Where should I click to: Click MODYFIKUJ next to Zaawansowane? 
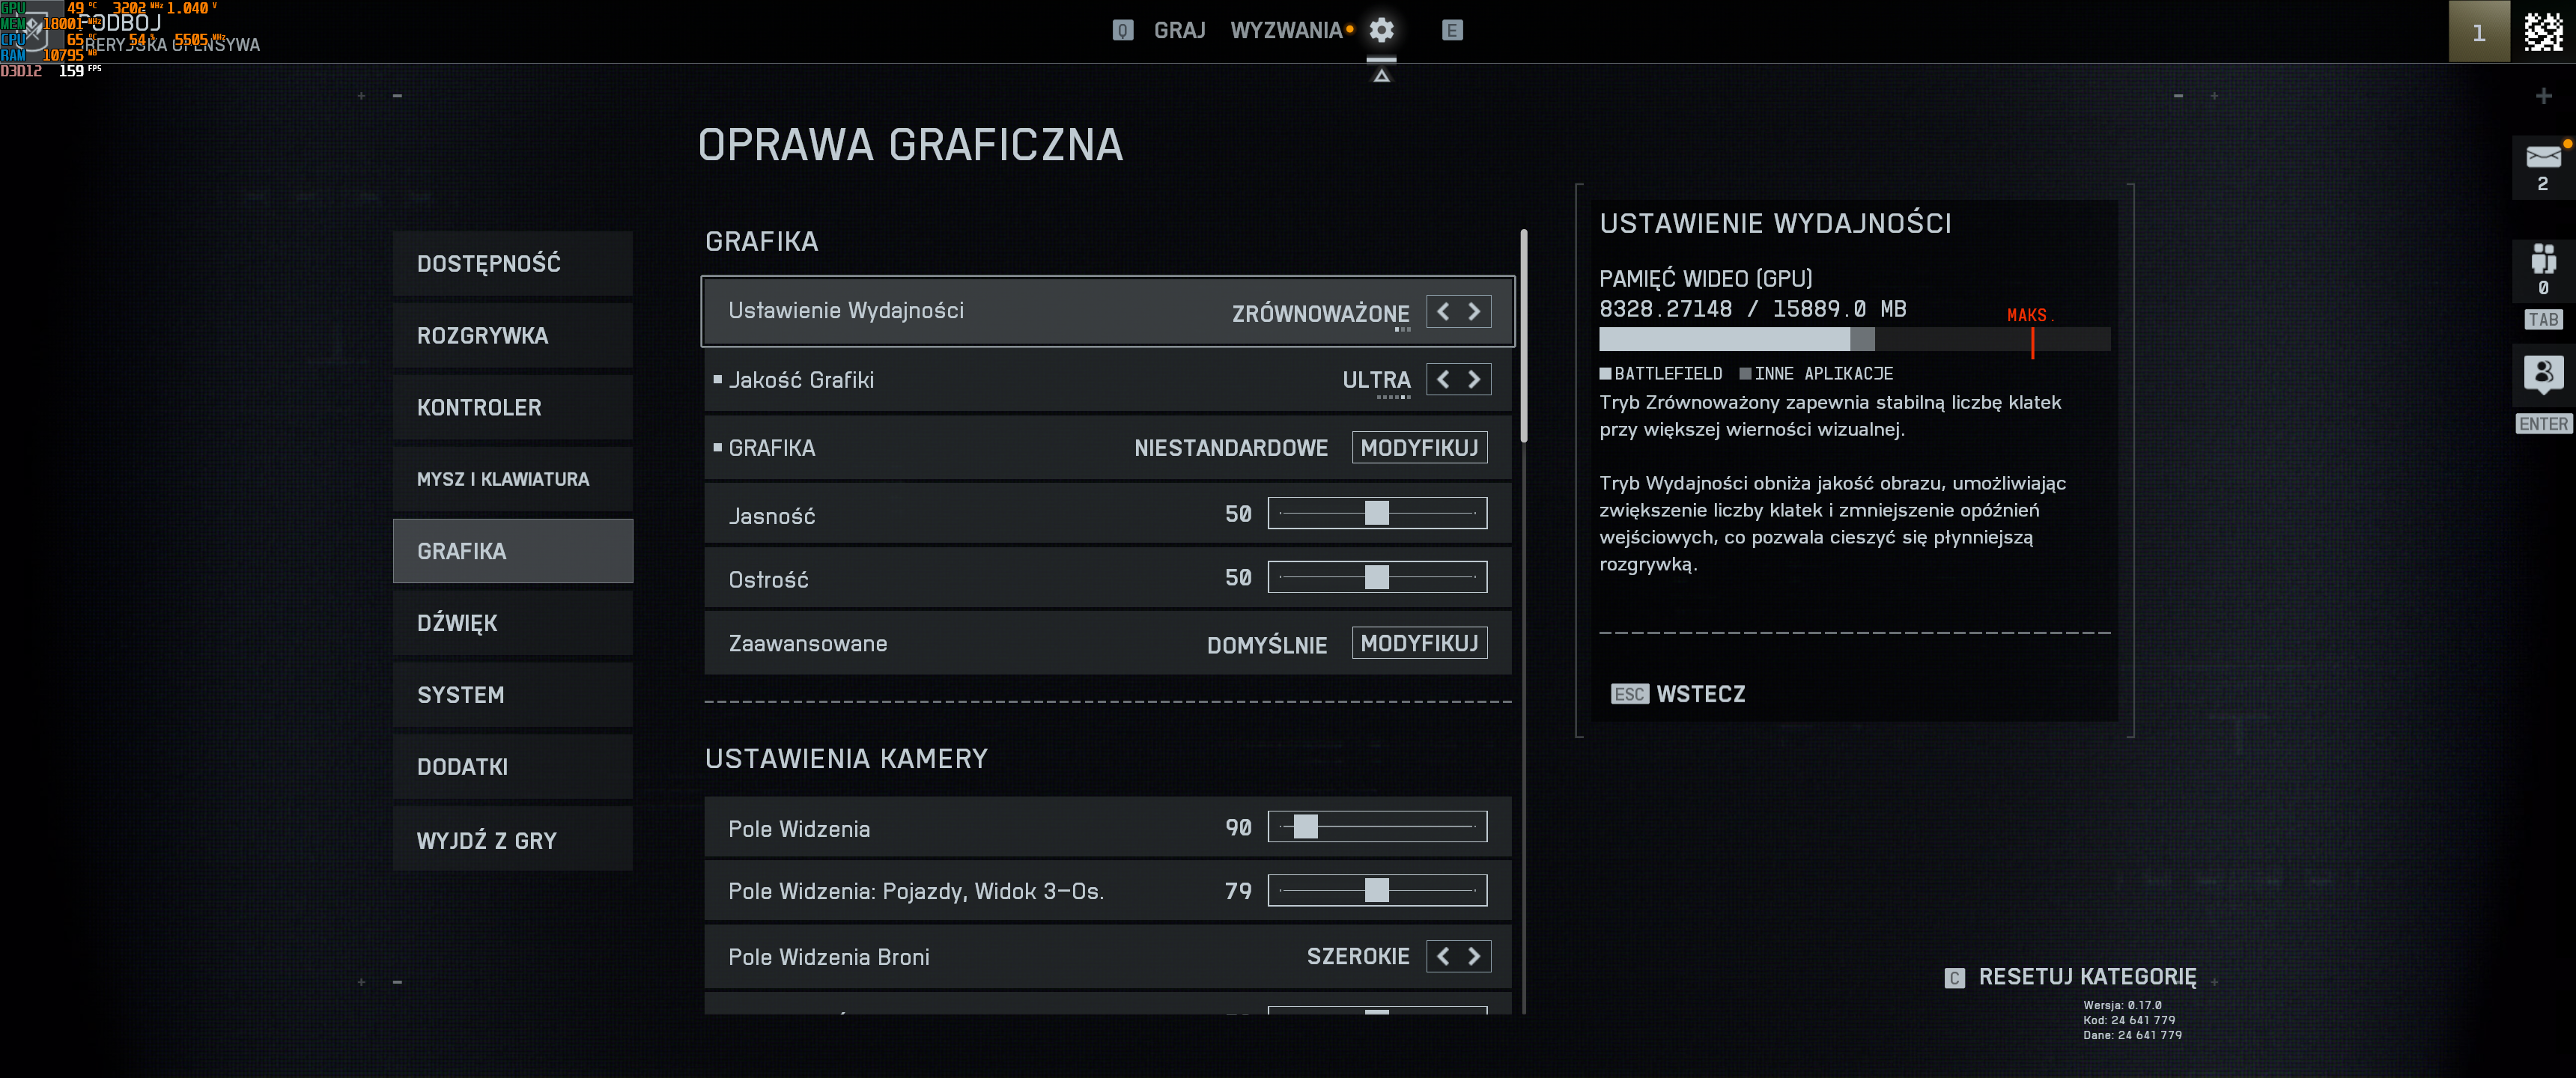coord(1418,643)
